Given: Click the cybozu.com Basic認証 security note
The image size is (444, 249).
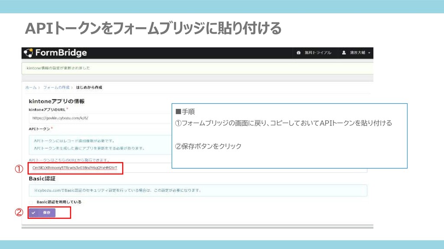Looking at the screenshot, I should 198,191.
